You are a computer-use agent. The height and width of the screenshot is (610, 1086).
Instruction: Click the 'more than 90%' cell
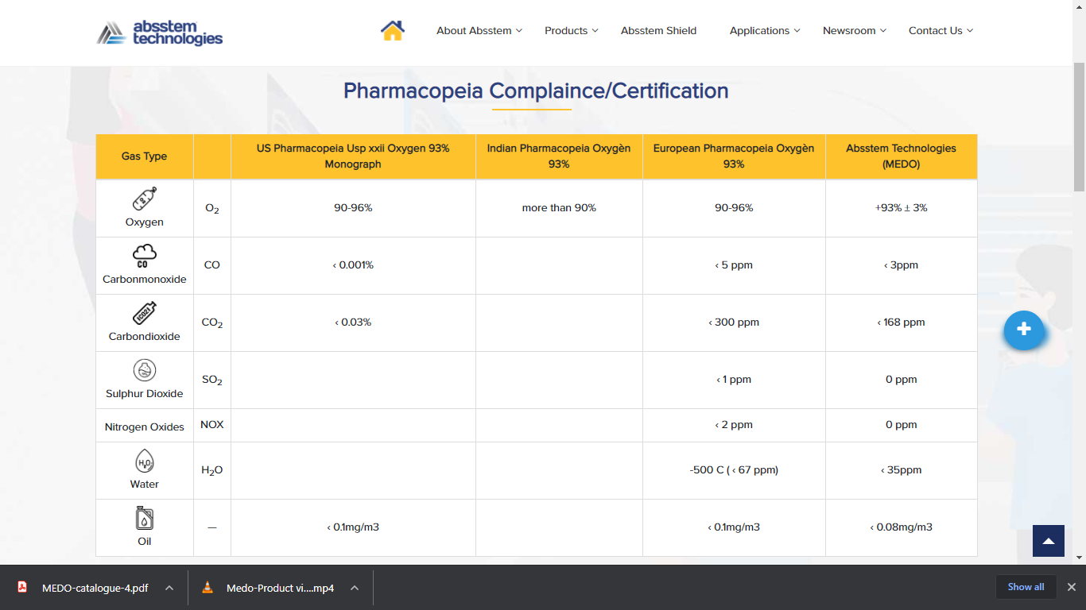[559, 208]
